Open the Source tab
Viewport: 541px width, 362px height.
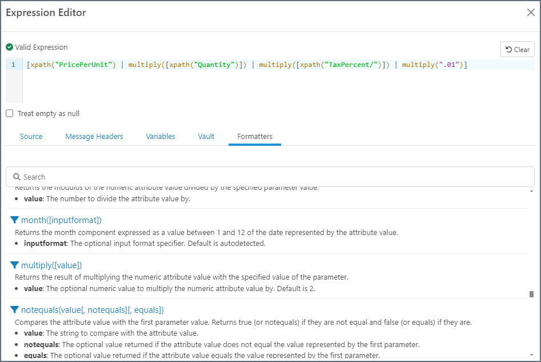pos(31,136)
